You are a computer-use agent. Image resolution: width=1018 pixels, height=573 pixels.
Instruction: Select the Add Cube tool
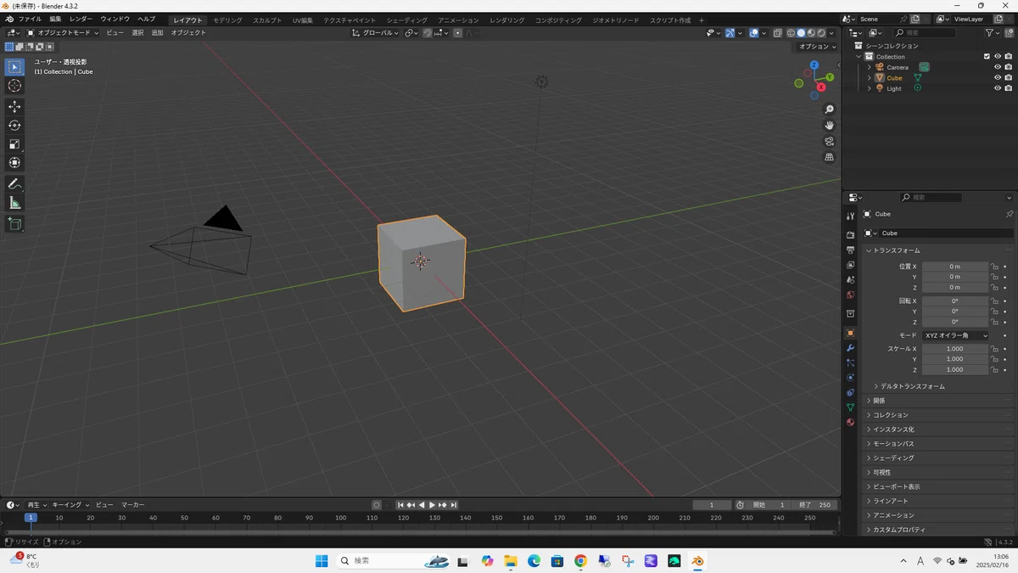14,224
